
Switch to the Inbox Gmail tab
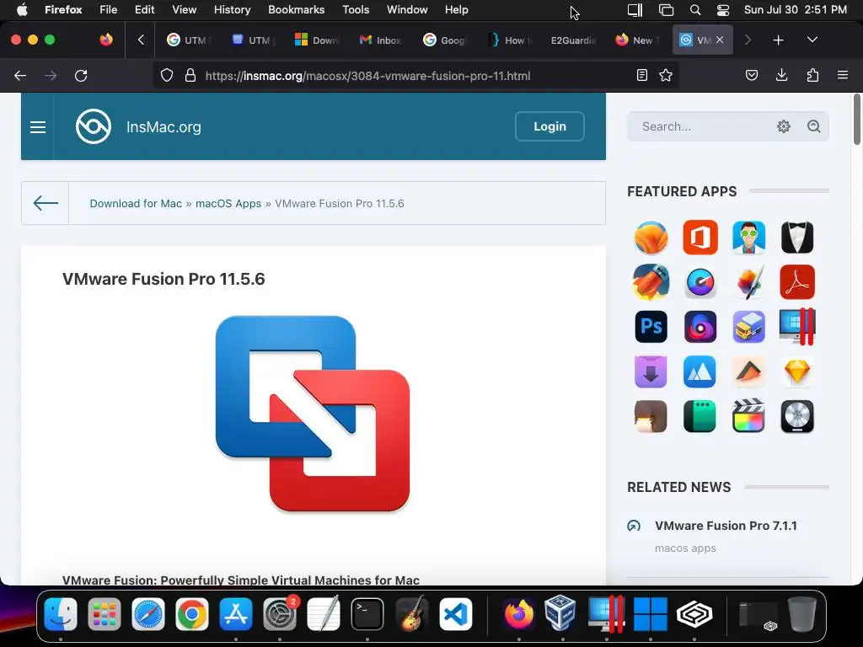coord(381,40)
